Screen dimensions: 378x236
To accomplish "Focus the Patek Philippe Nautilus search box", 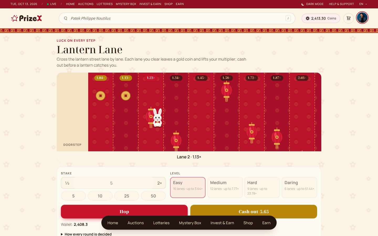I will pyautogui.click(x=177, y=18).
